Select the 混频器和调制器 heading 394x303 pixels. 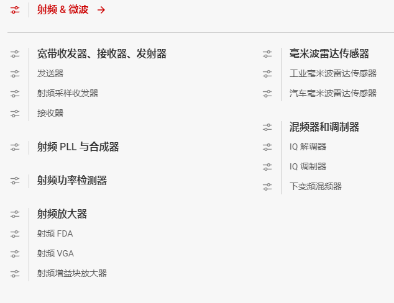point(324,127)
